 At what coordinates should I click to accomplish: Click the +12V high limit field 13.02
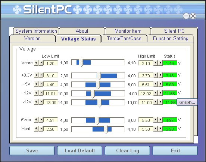click(146, 93)
